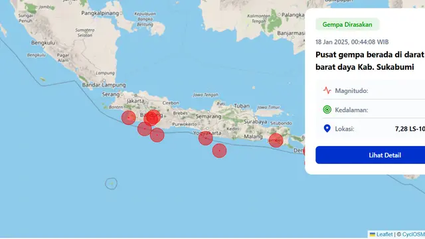425x239 pixels.
Task: Click the Purwokerto label on map
Action: 185,124
